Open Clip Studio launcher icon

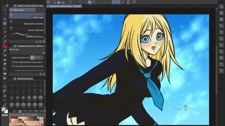(x=48, y=2)
